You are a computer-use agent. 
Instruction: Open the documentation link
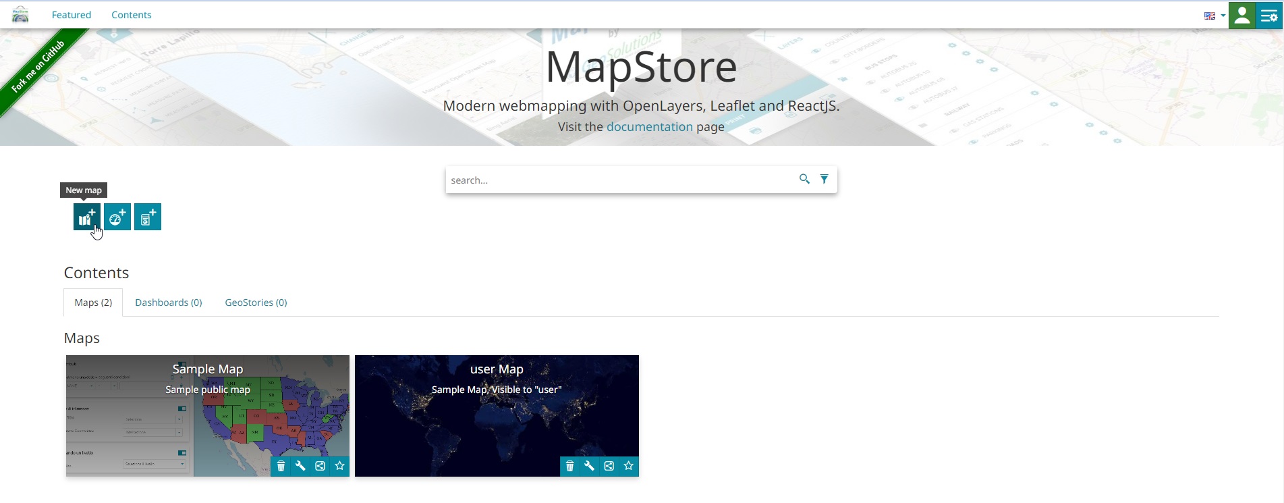point(649,126)
